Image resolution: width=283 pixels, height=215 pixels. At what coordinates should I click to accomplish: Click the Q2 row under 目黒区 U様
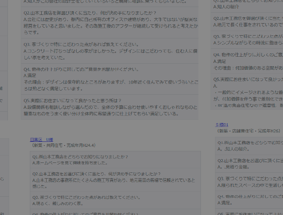tap(116, 180)
